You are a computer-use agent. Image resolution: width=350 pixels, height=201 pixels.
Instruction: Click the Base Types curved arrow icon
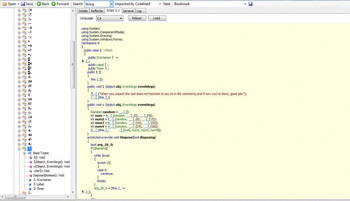tap(30, 153)
